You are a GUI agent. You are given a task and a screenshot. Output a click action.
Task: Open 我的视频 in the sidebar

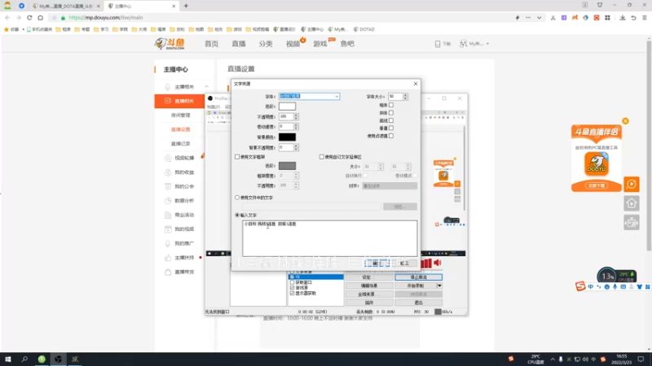click(184, 229)
